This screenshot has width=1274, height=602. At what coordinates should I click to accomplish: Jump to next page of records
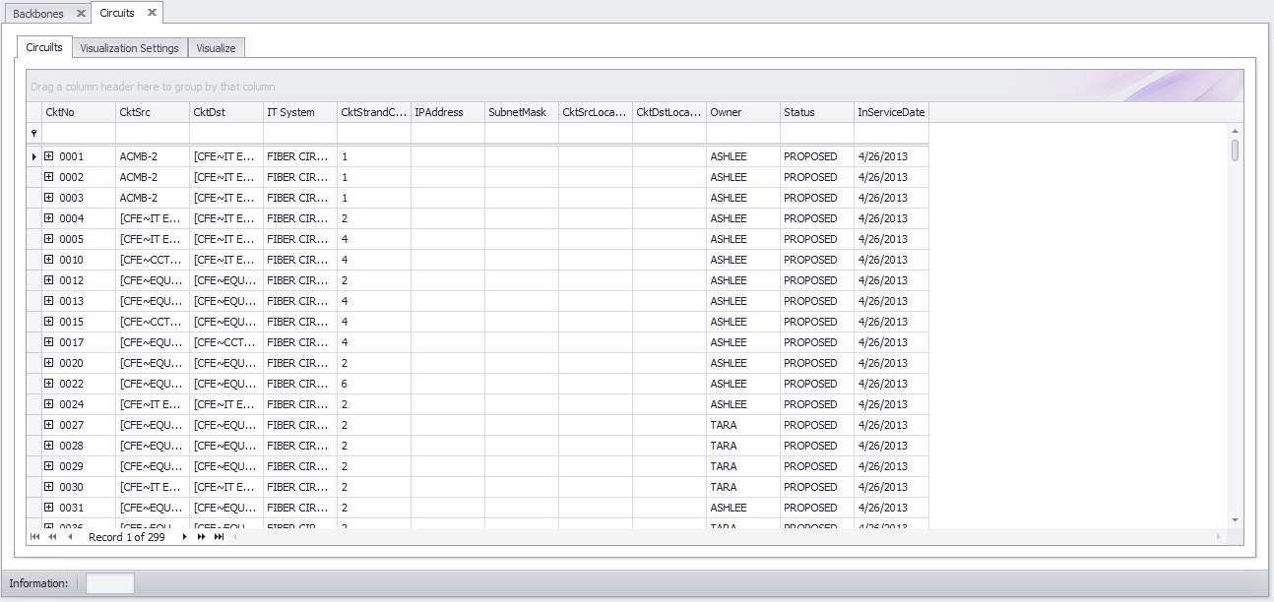pos(202,537)
